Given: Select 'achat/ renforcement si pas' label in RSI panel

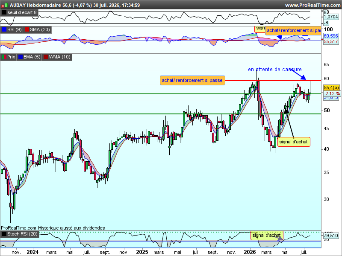Looking at the screenshot, I should [x=293, y=30].
